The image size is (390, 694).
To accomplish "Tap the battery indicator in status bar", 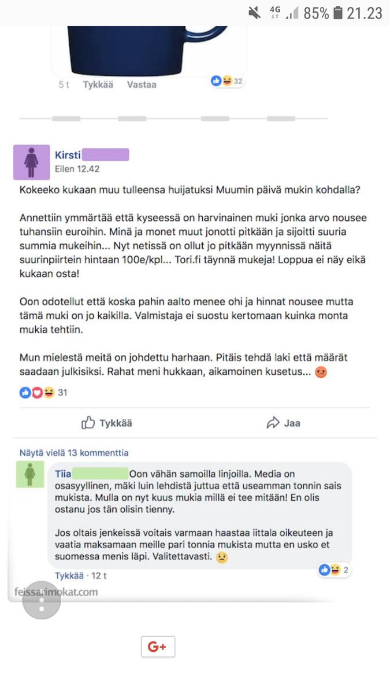I will (x=338, y=12).
